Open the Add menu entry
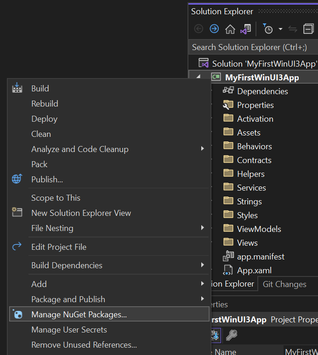The height and width of the screenshot is (355, 318). coord(39,284)
